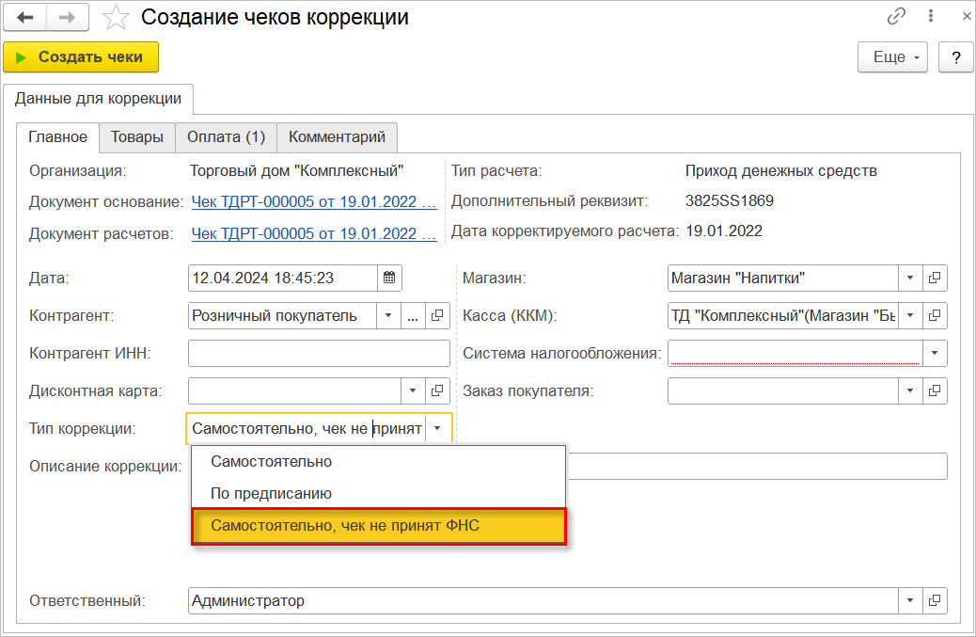Viewport: 976px width, 637px height.
Task: Open the Контрагент item form icon
Action: point(438,315)
